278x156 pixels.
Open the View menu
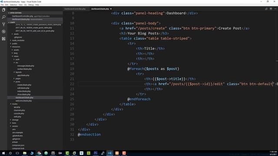[20, 5]
